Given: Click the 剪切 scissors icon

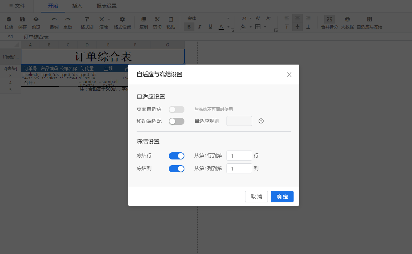Looking at the screenshot, I should (x=157, y=19).
